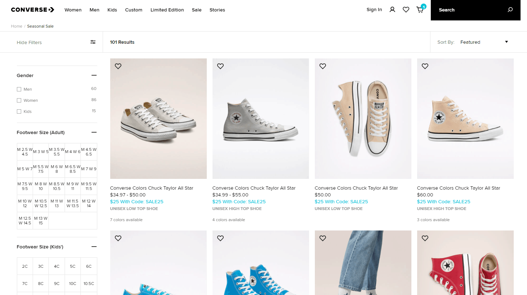
Task: Open the Women menu in top navigation
Action: pos(73,10)
